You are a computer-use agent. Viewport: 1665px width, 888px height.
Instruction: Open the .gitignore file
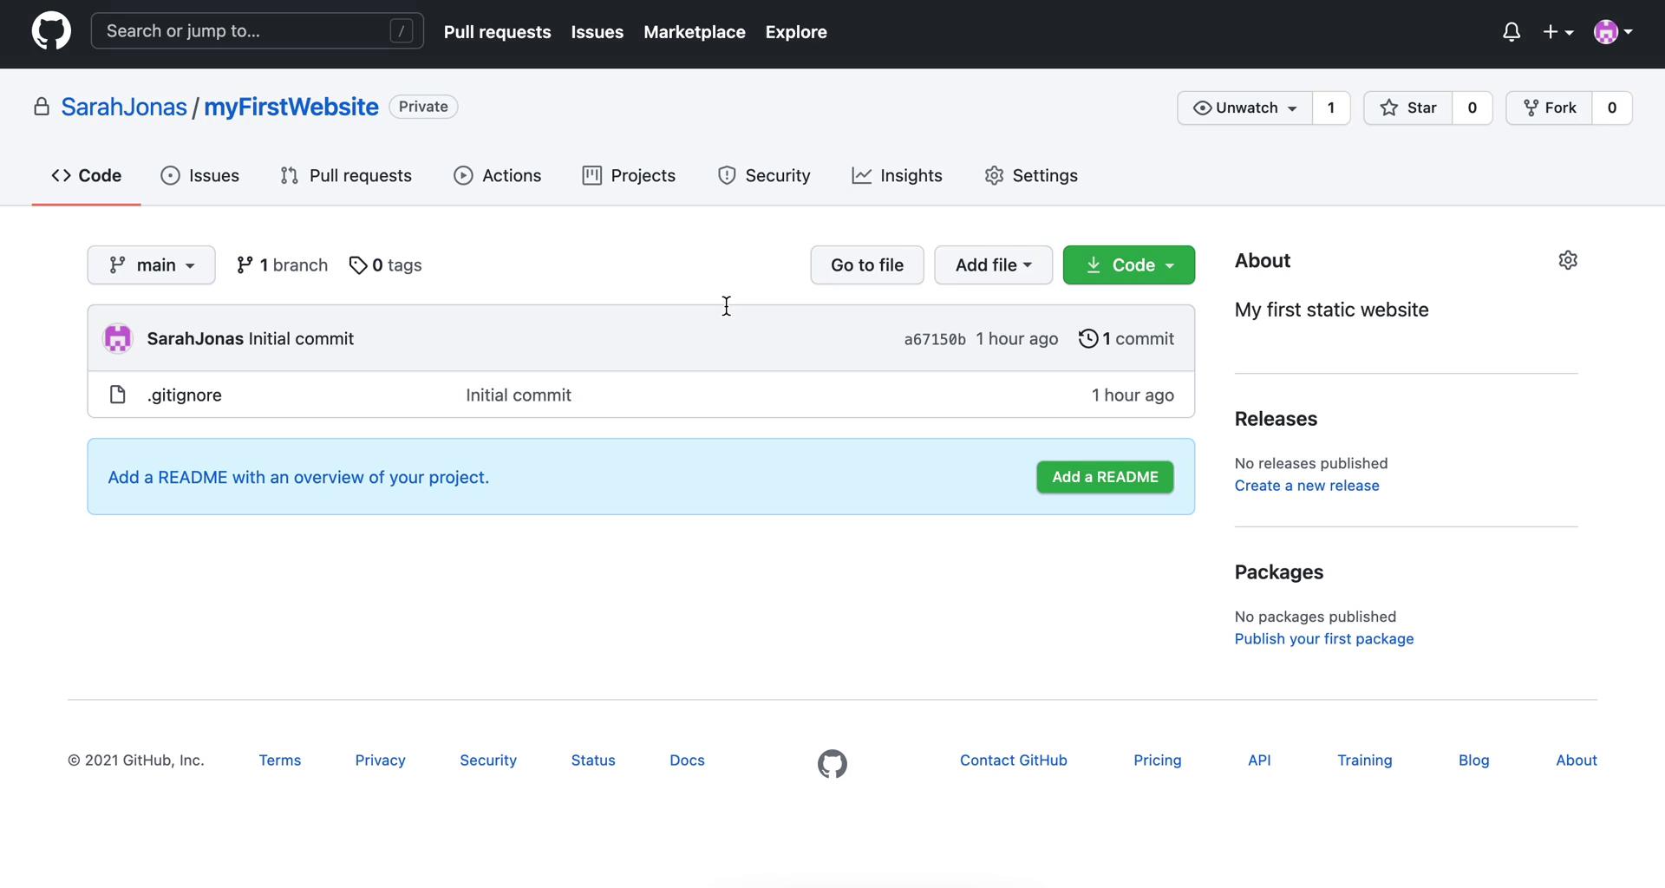(x=185, y=395)
